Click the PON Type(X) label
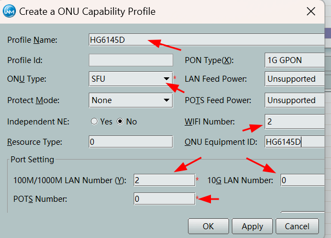Image resolution: width=331 pixels, height=238 pixels. point(209,60)
